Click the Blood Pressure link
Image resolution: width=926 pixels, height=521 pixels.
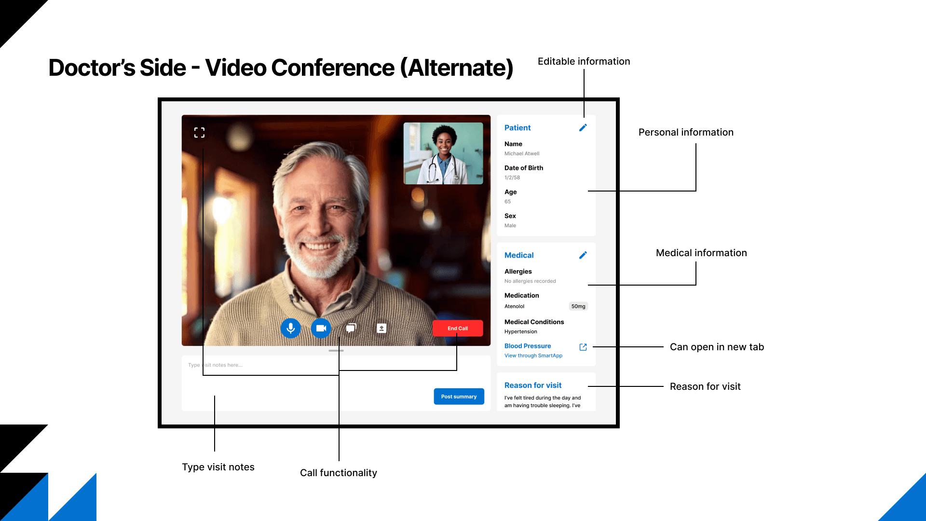[x=527, y=346]
